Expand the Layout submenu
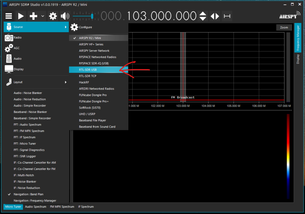Image resolution: width=305 pixels, height=214 pixels. [18, 82]
